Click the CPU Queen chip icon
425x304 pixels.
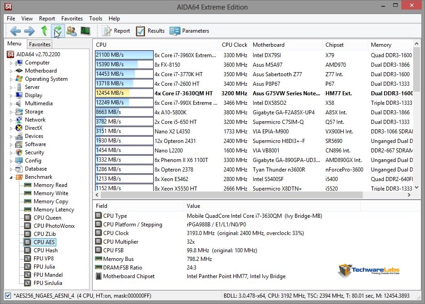tap(28, 218)
